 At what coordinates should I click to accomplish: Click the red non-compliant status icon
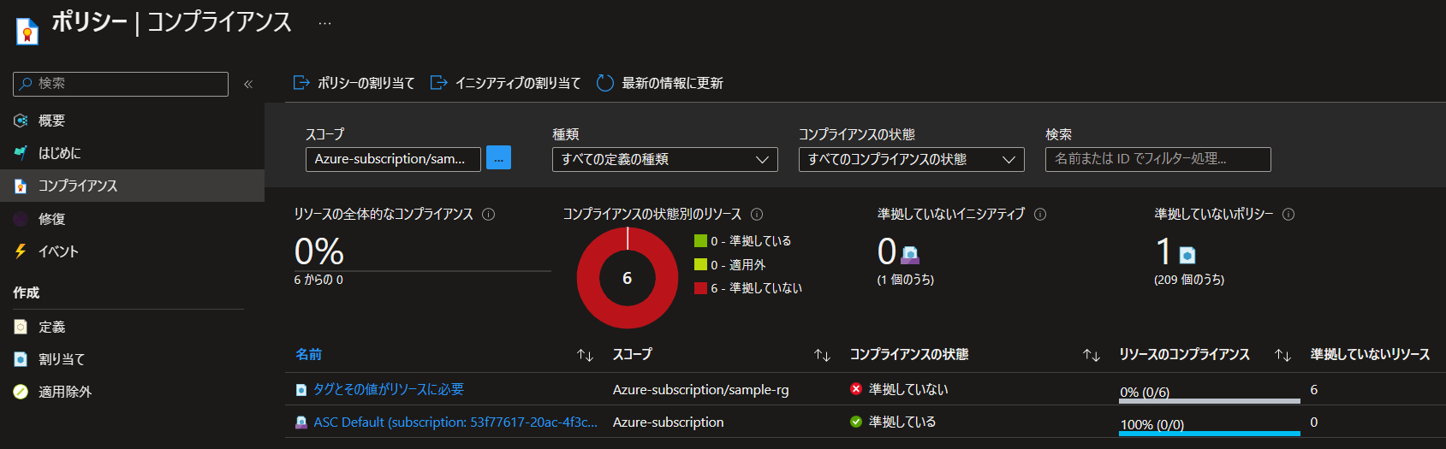[x=856, y=389]
